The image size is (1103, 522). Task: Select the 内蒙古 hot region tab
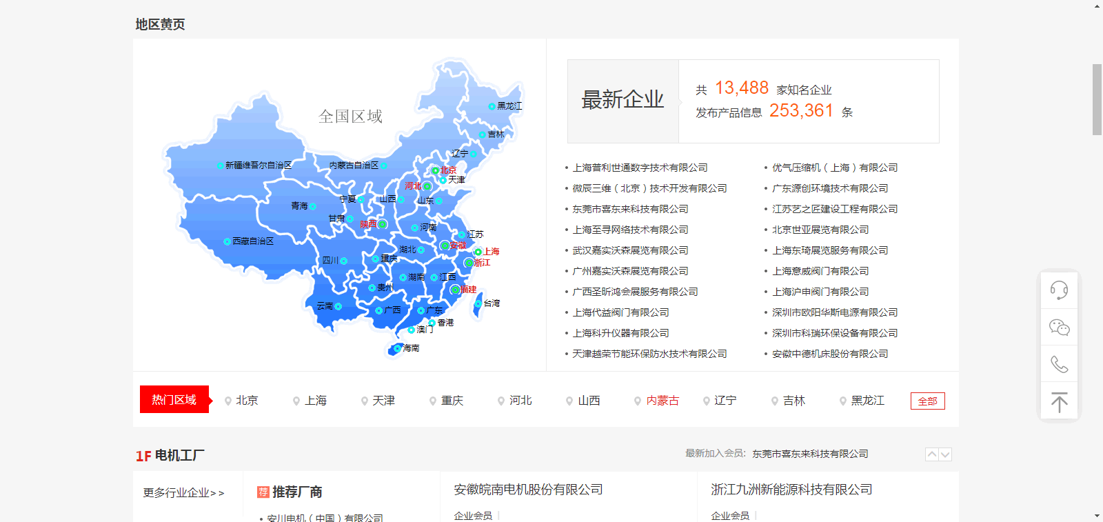click(x=662, y=401)
